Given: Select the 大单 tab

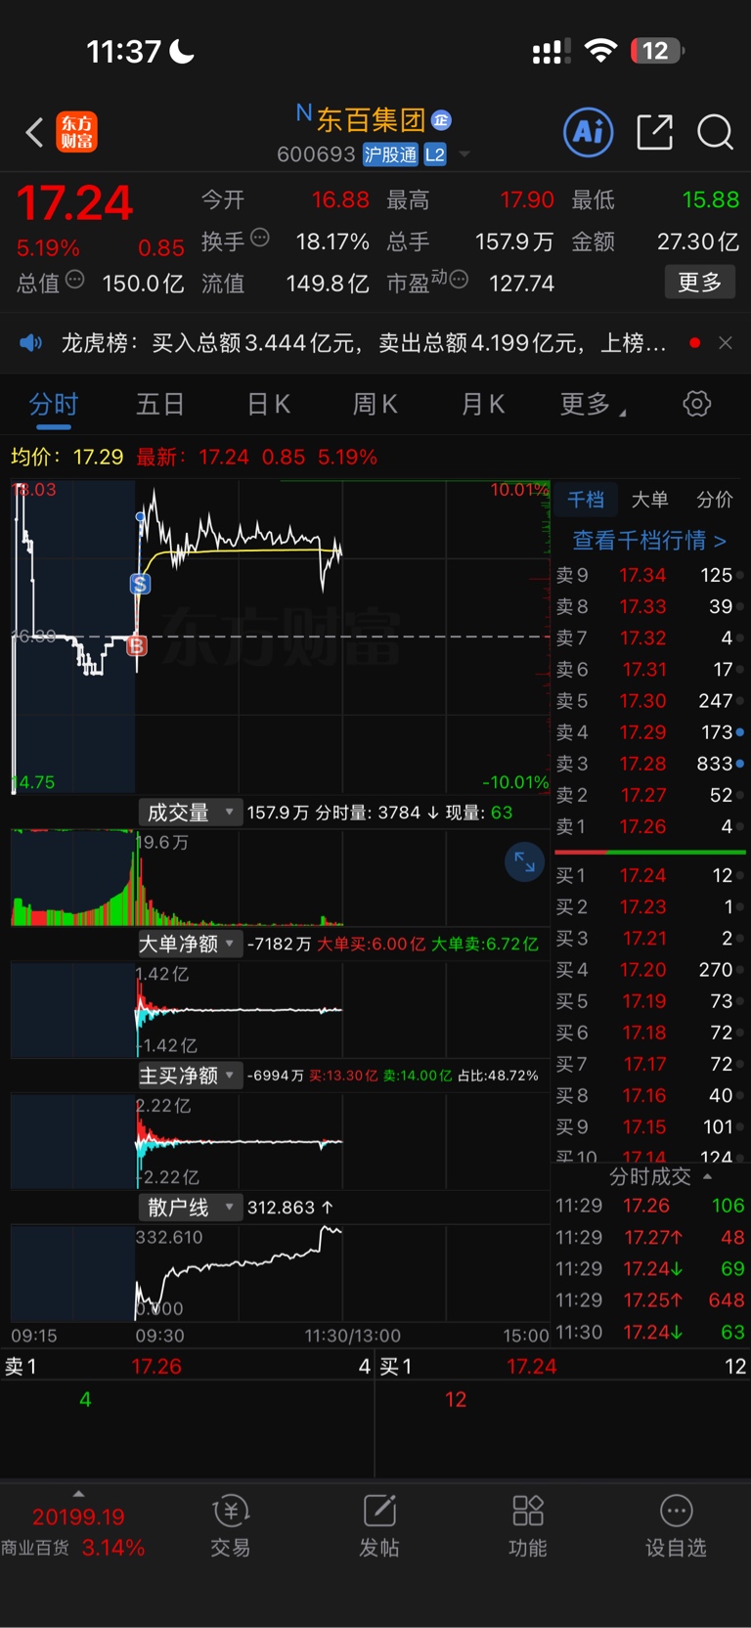Looking at the screenshot, I should tap(649, 500).
